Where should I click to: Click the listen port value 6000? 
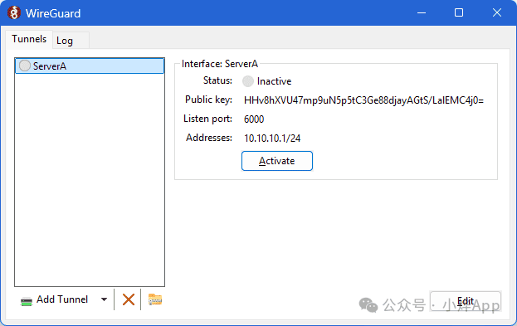coord(254,119)
